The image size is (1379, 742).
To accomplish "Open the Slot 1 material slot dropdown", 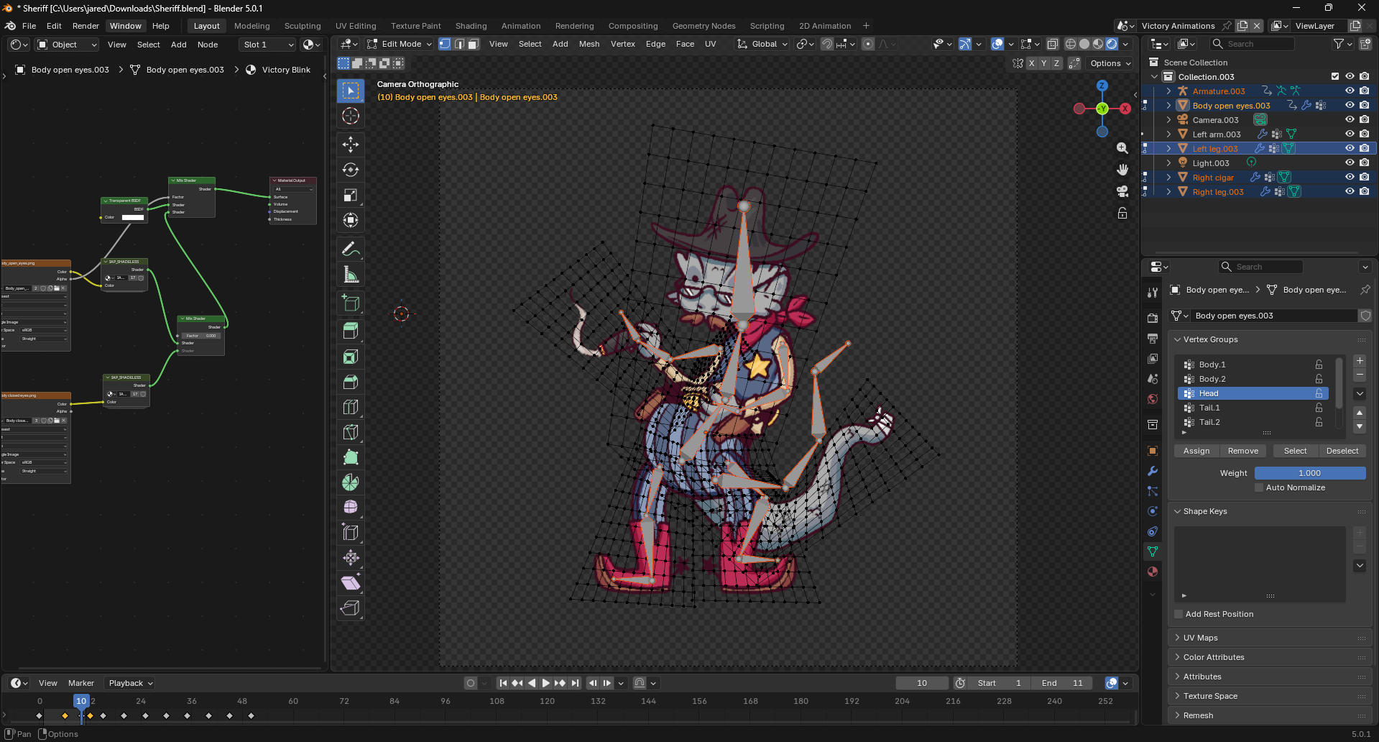I will [x=267, y=45].
